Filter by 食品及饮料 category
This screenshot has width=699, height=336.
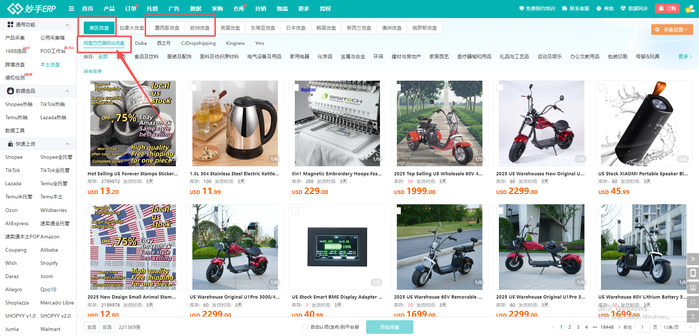[x=146, y=56]
